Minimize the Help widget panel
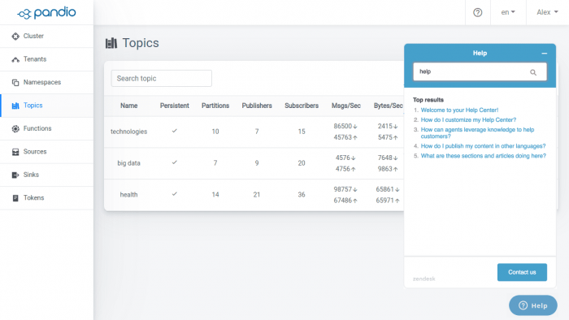569x320 pixels. (545, 54)
